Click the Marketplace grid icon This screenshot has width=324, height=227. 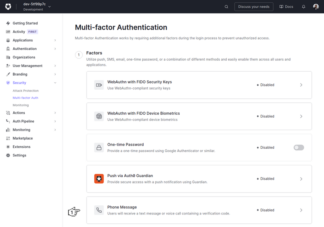tap(8, 138)
